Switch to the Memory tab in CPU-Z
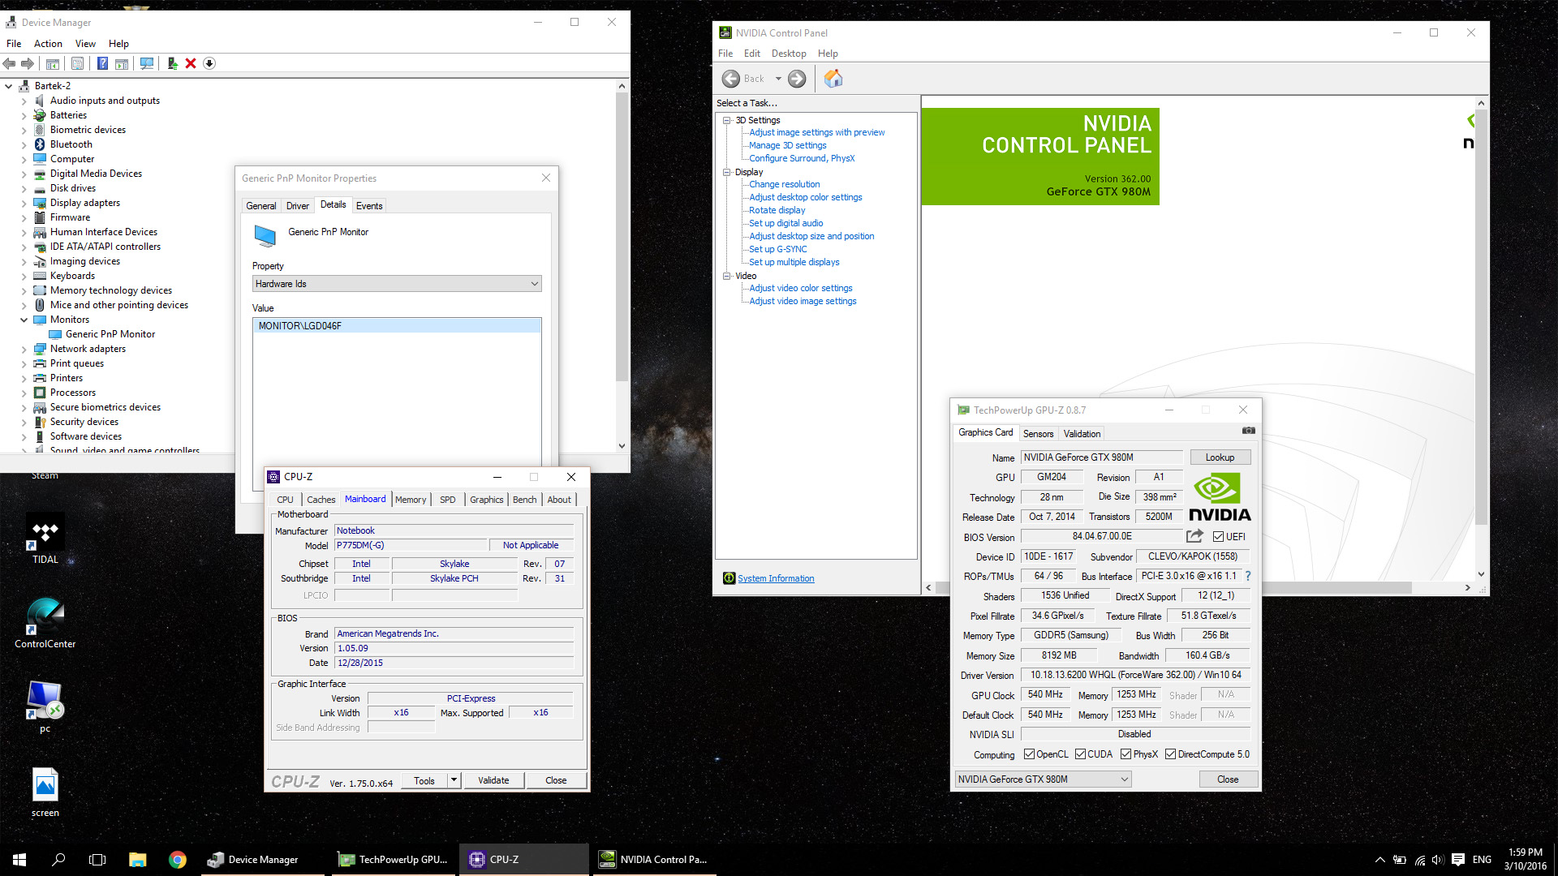 411,500
